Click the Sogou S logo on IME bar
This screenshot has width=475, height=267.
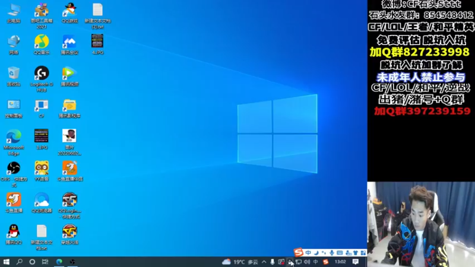(x=299, y=252)
